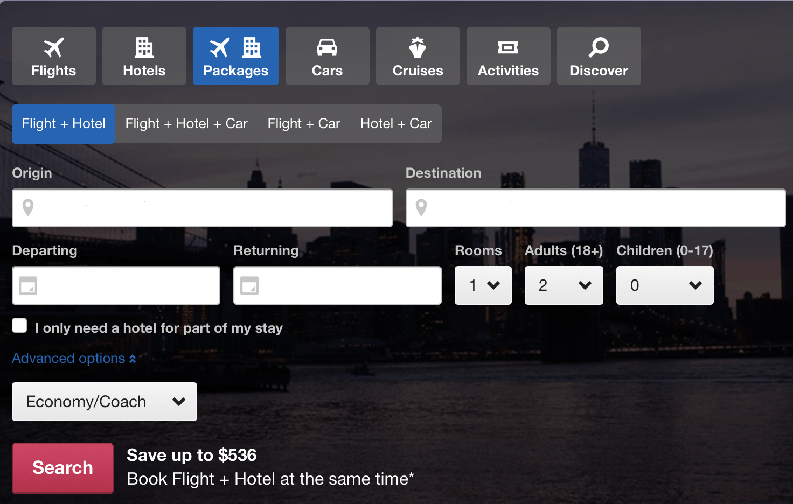
Task: Click the location pin icon in Origin
Action: tap(28, 207)
